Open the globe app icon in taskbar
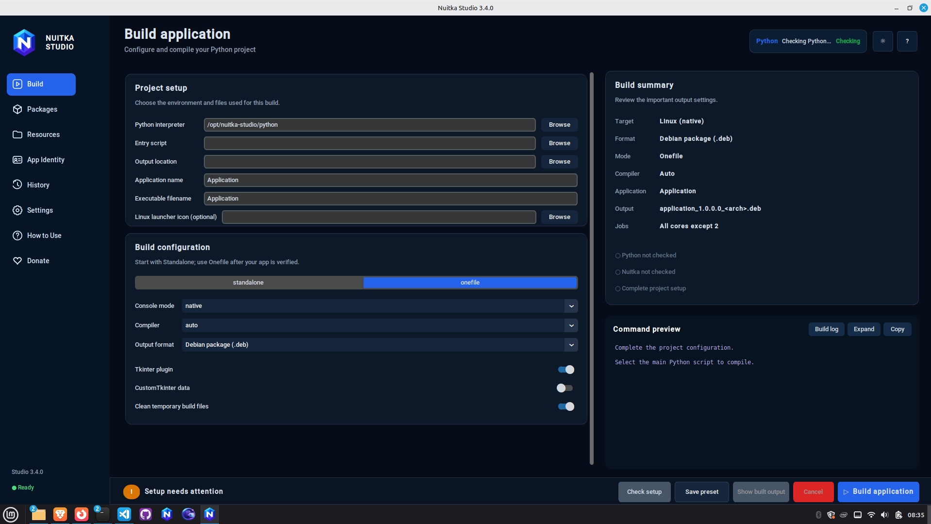931x524 pixels. click(x=188, y=514)
